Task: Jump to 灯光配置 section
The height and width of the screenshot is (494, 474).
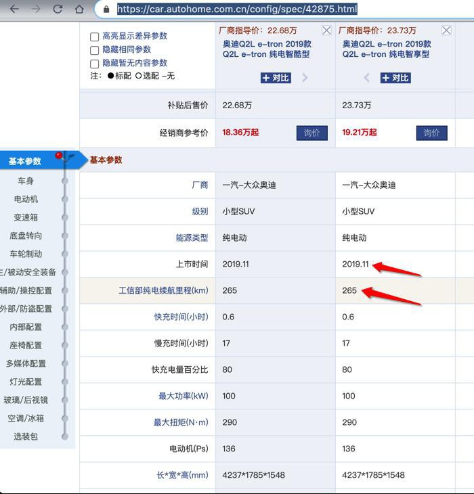Action: click(26, 382)
